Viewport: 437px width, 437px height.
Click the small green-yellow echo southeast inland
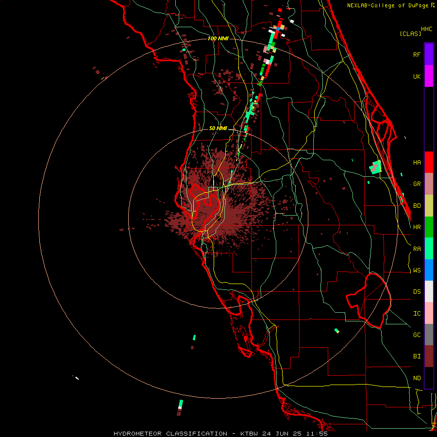336,331
